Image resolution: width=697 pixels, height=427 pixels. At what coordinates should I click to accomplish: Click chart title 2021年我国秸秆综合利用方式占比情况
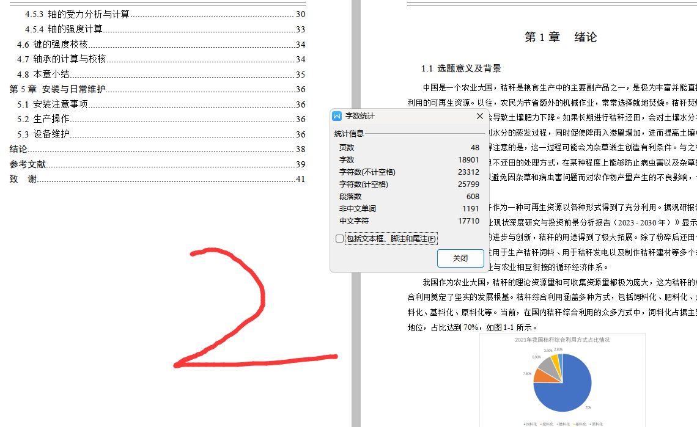(562, 340)
